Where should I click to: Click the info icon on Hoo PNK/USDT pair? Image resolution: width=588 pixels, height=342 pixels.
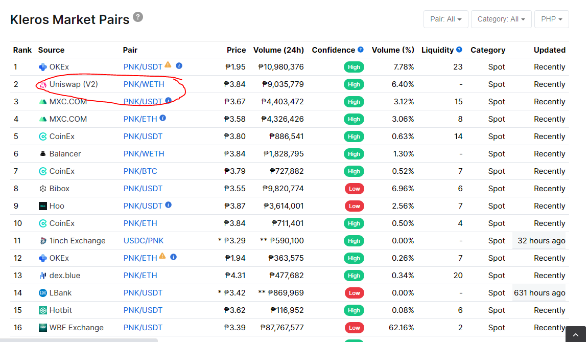pyautogui.click(x=169, y=205)
